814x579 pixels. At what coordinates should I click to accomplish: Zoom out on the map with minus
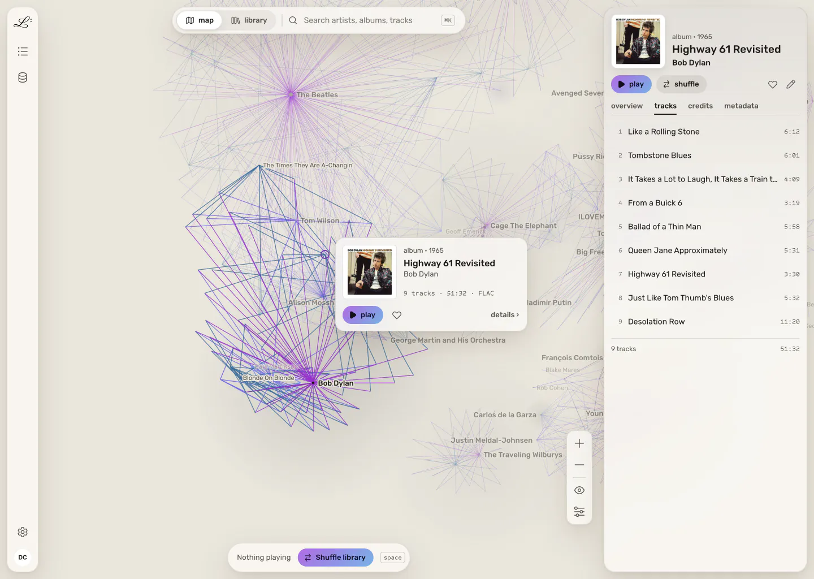[579, 465]
